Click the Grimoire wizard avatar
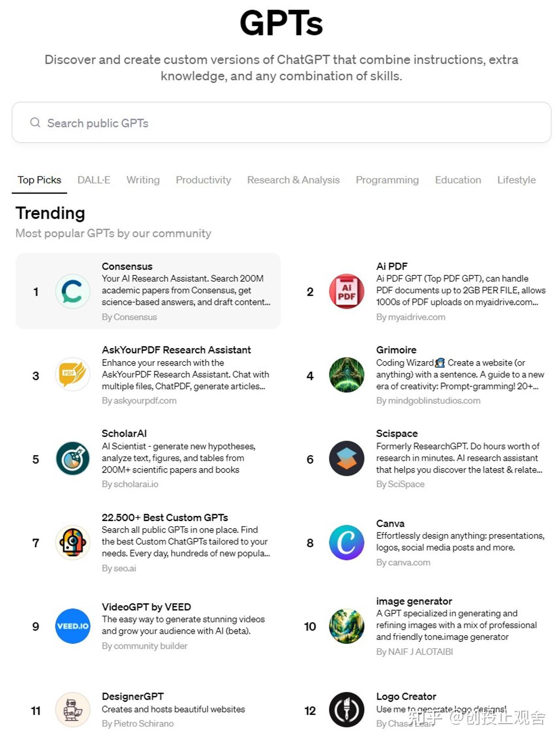 coord(346,375)
